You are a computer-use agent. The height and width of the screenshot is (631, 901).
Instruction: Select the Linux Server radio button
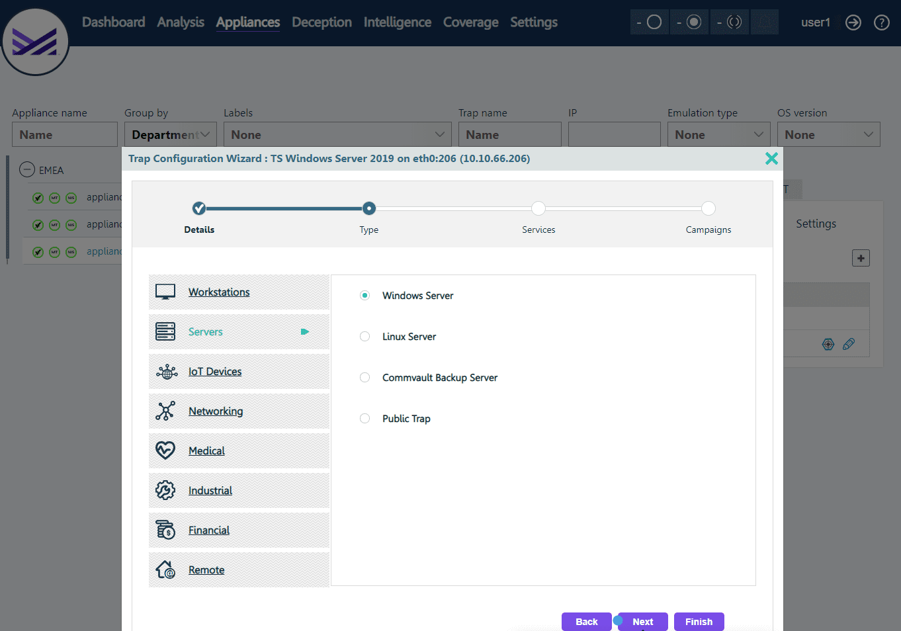(365, 337)
